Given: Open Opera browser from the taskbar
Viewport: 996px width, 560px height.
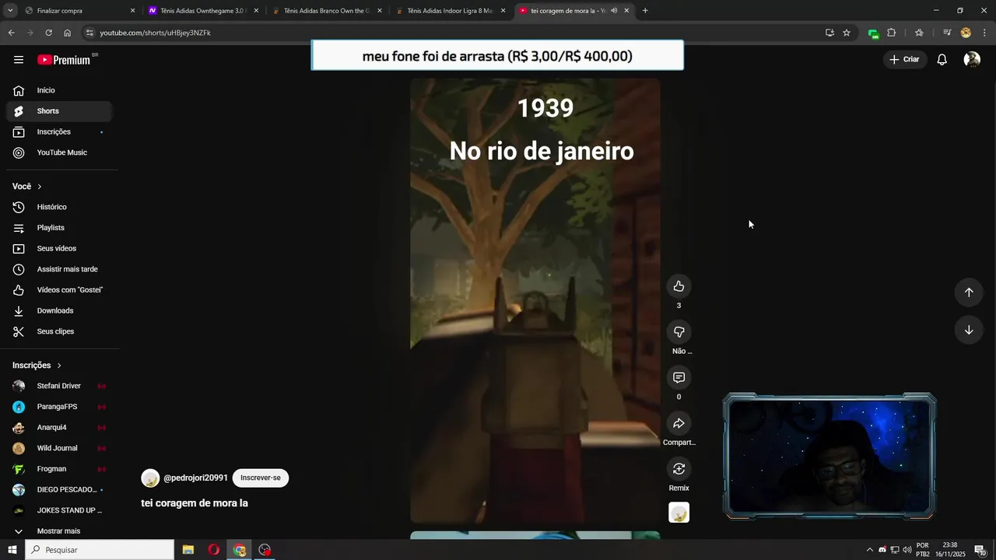Looking at the screenshot, I should pyautogui.click(x=214, y=550).
